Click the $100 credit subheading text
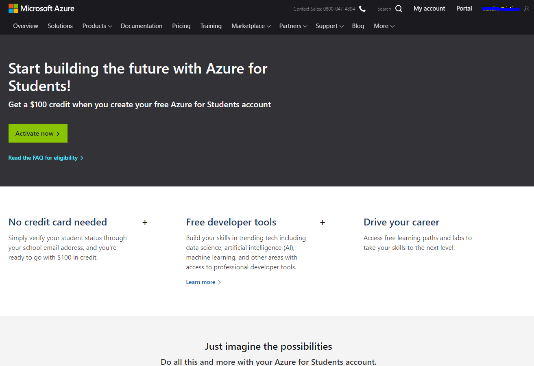The height and width of the screenshot is (366, 534). pos(139,104)
